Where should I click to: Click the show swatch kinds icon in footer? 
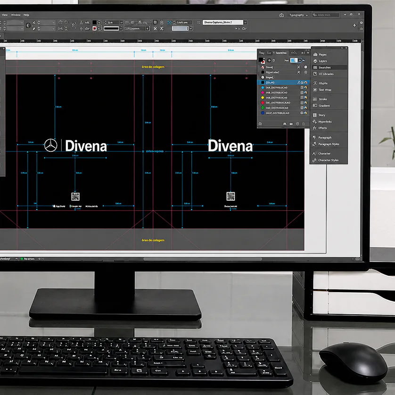tap(285, 124)
